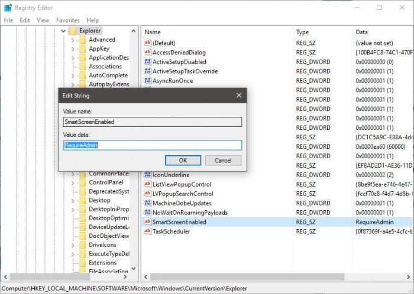Click the Advanced folder icon
This screenshot has height=294, width=414.
83,40
